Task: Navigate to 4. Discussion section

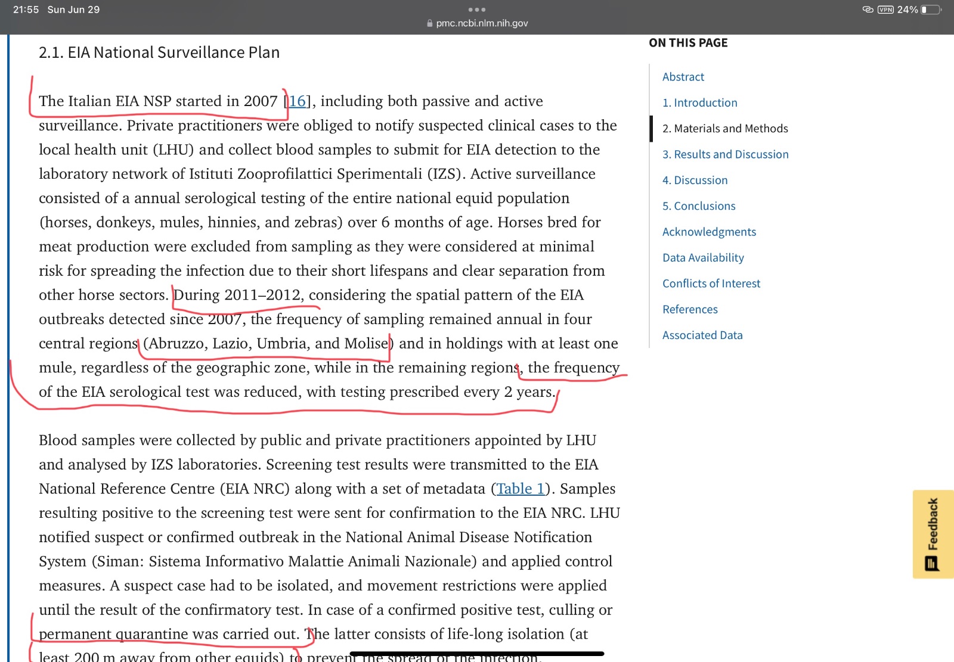Action: [x=695, y=180]
